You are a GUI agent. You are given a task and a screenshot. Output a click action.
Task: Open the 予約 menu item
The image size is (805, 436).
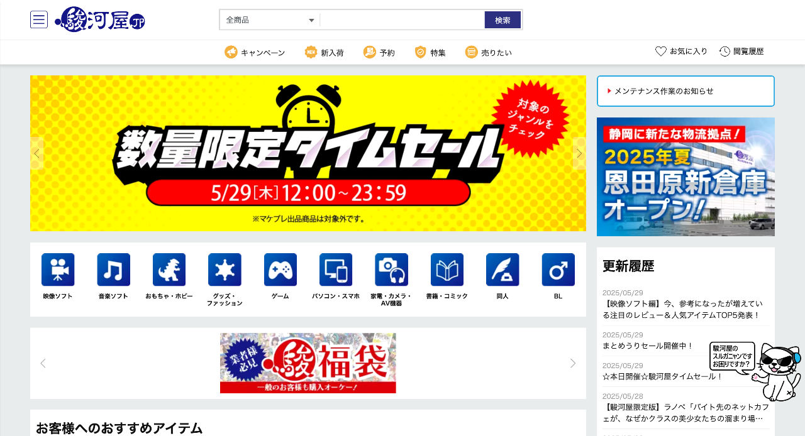(x=379, y=52)
